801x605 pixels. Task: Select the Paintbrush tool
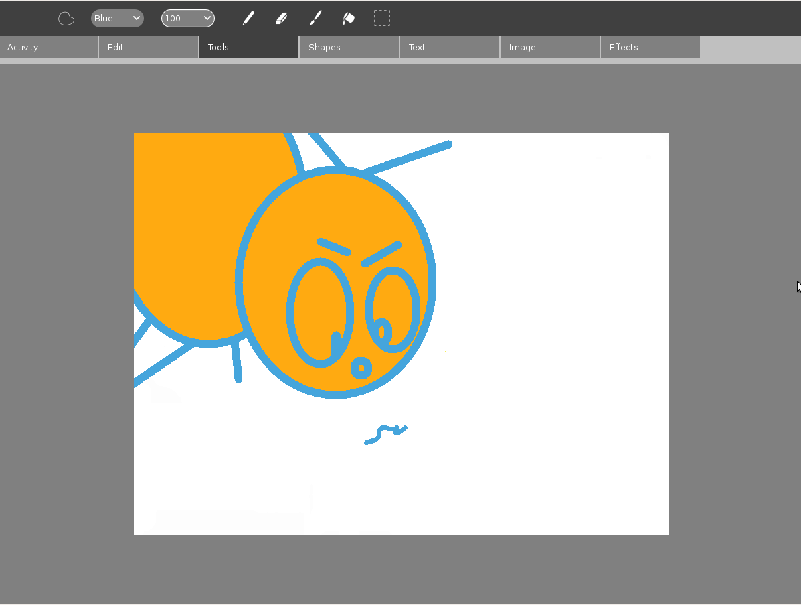click(315, 18)
